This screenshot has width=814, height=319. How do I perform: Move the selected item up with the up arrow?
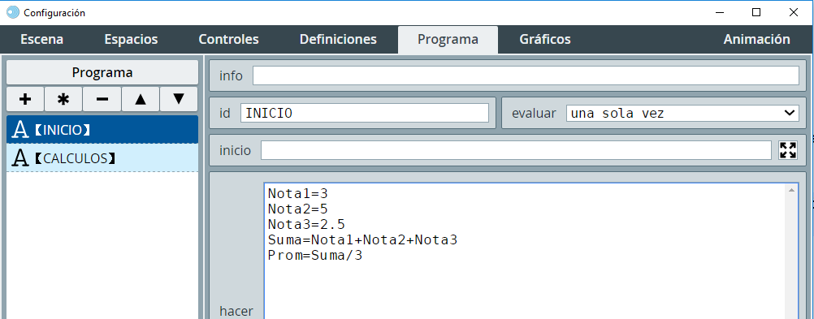tap(141, 99)
